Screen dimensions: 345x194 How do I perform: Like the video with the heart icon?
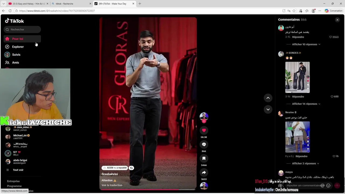[x=204, y=130]
